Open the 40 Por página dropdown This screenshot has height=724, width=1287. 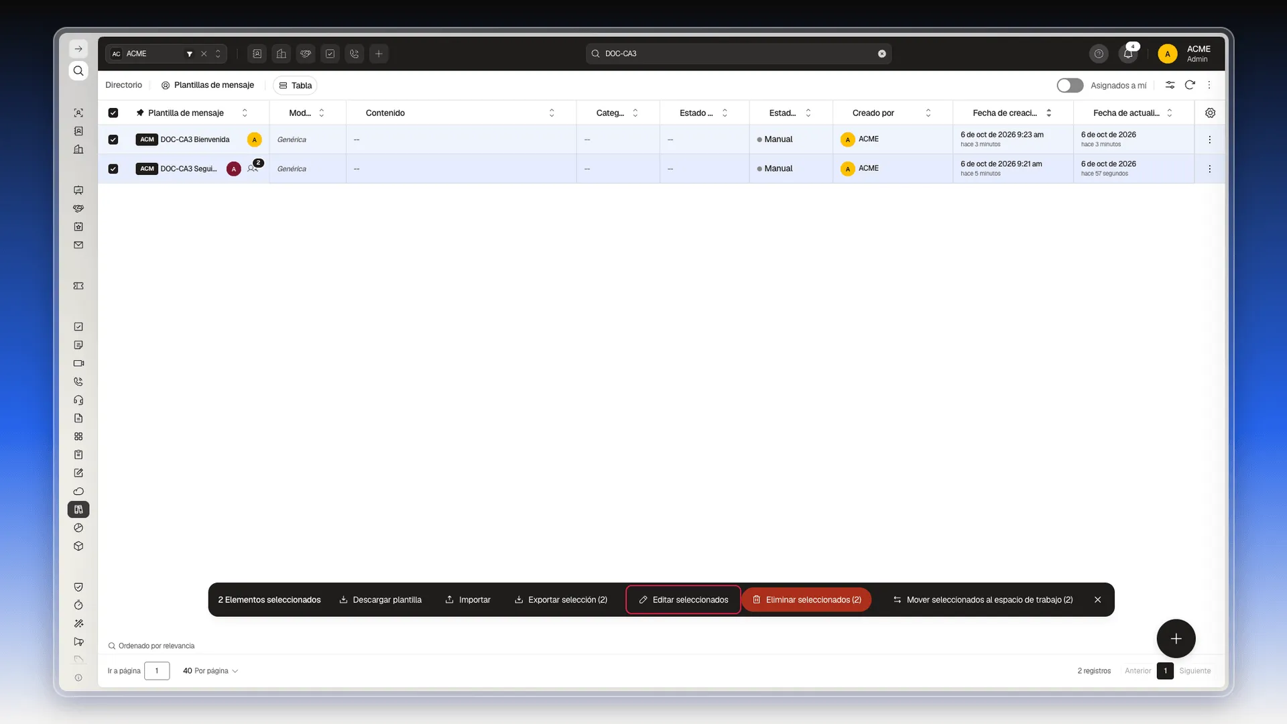tap(210, 671)
